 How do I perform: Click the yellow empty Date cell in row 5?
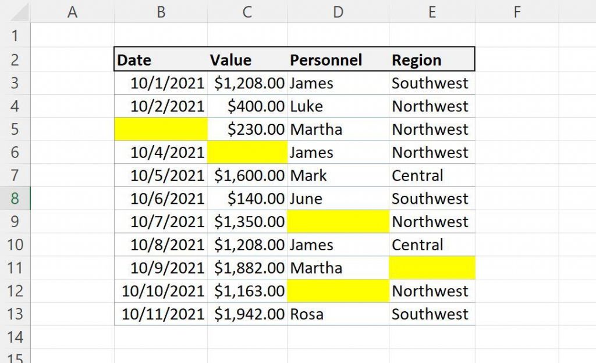tap(161, 129)
